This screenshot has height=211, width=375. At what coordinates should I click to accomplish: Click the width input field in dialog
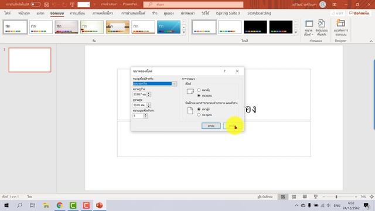pos(139,94)
